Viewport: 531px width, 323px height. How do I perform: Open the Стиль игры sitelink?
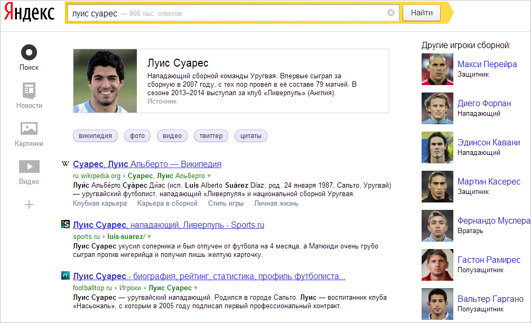226,204
